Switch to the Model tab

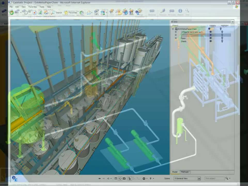175,172
